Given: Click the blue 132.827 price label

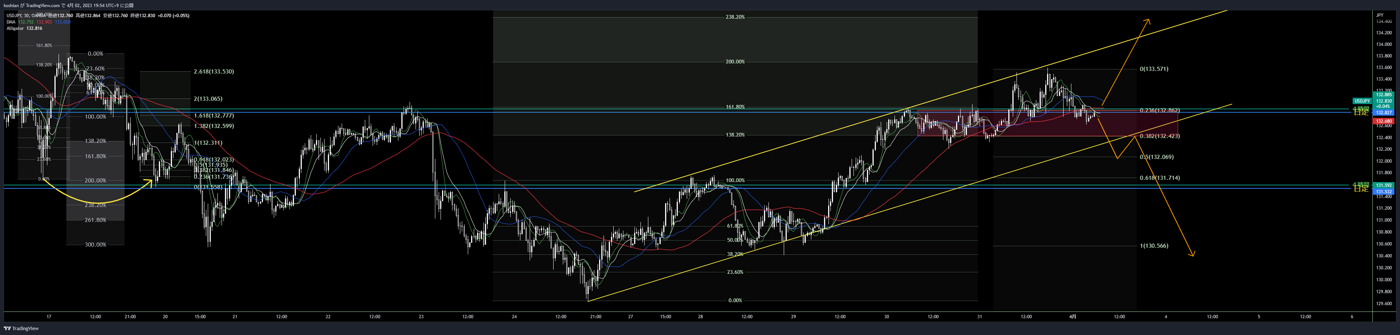Looking at the screenshot, I should click(1383, 113).
